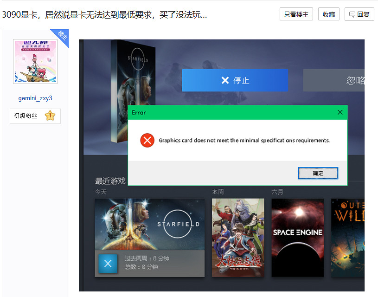The height and width of the screenshot is (297, 378).
Task: Open gemini_zxy3's profile
Action: click(x=35, y=98)
